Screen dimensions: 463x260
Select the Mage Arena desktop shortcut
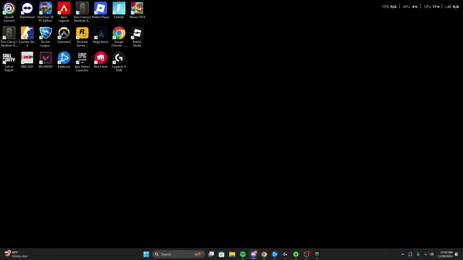pos(101,35)
